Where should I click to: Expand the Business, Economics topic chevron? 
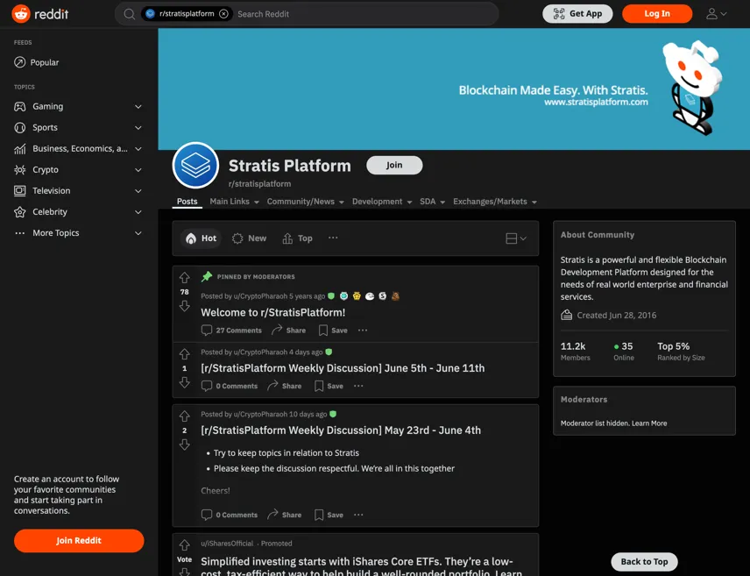coord(138,148)
